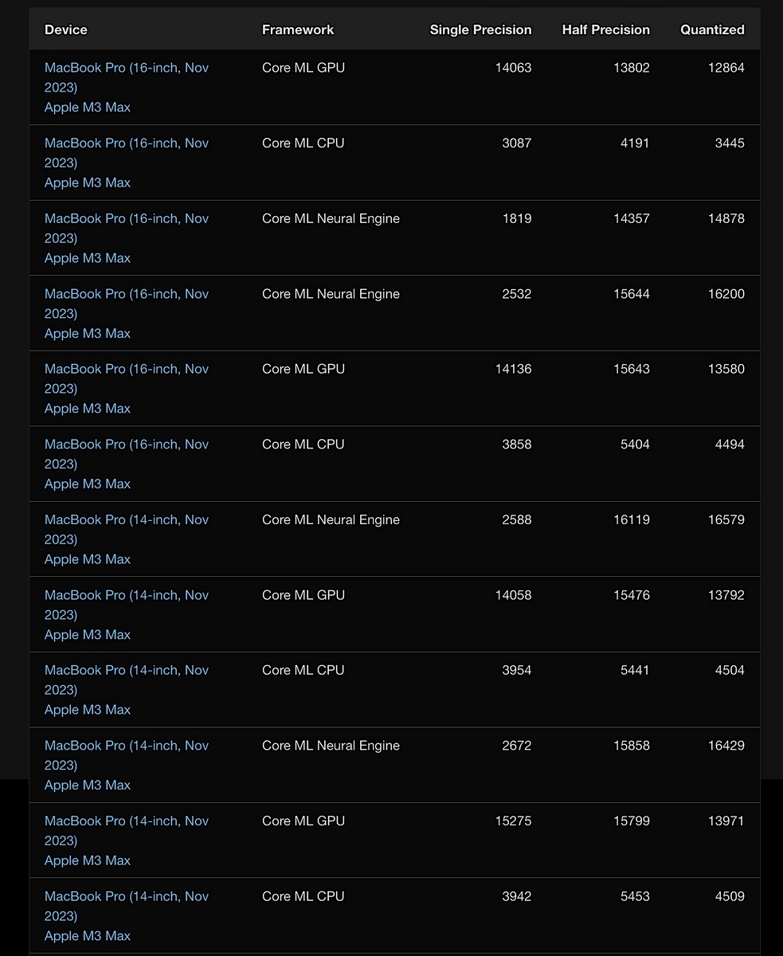Viewport: 783px width, 956px height.
Task: Click Apple M3 Max link in 2672 row
Action: coord(88,786)
